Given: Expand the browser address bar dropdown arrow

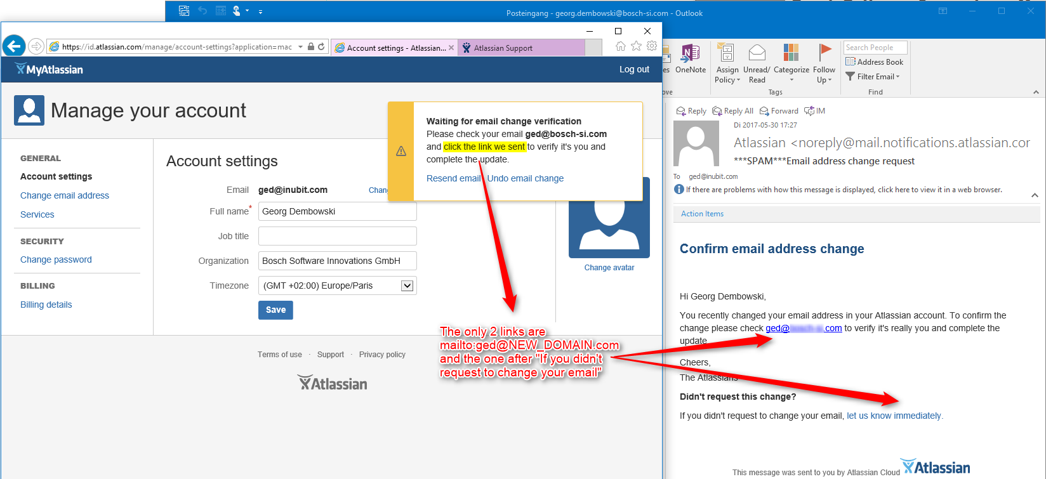Looking at the screenshot, I should click(x=300, y=46).
